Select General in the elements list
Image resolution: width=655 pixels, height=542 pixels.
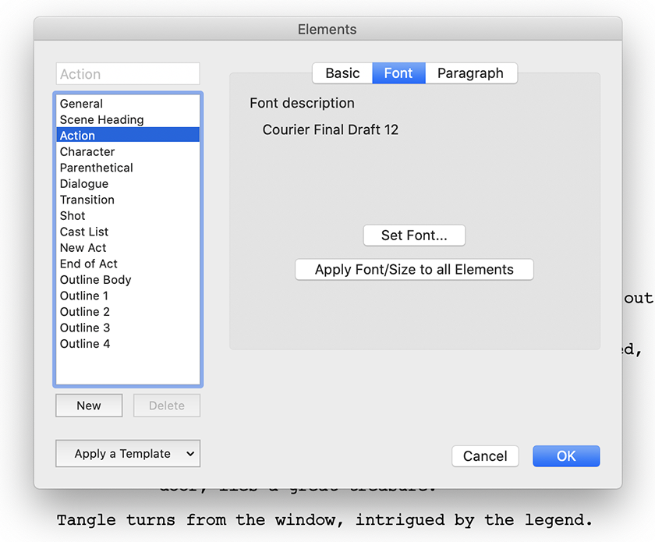click(x=82, y=104)
